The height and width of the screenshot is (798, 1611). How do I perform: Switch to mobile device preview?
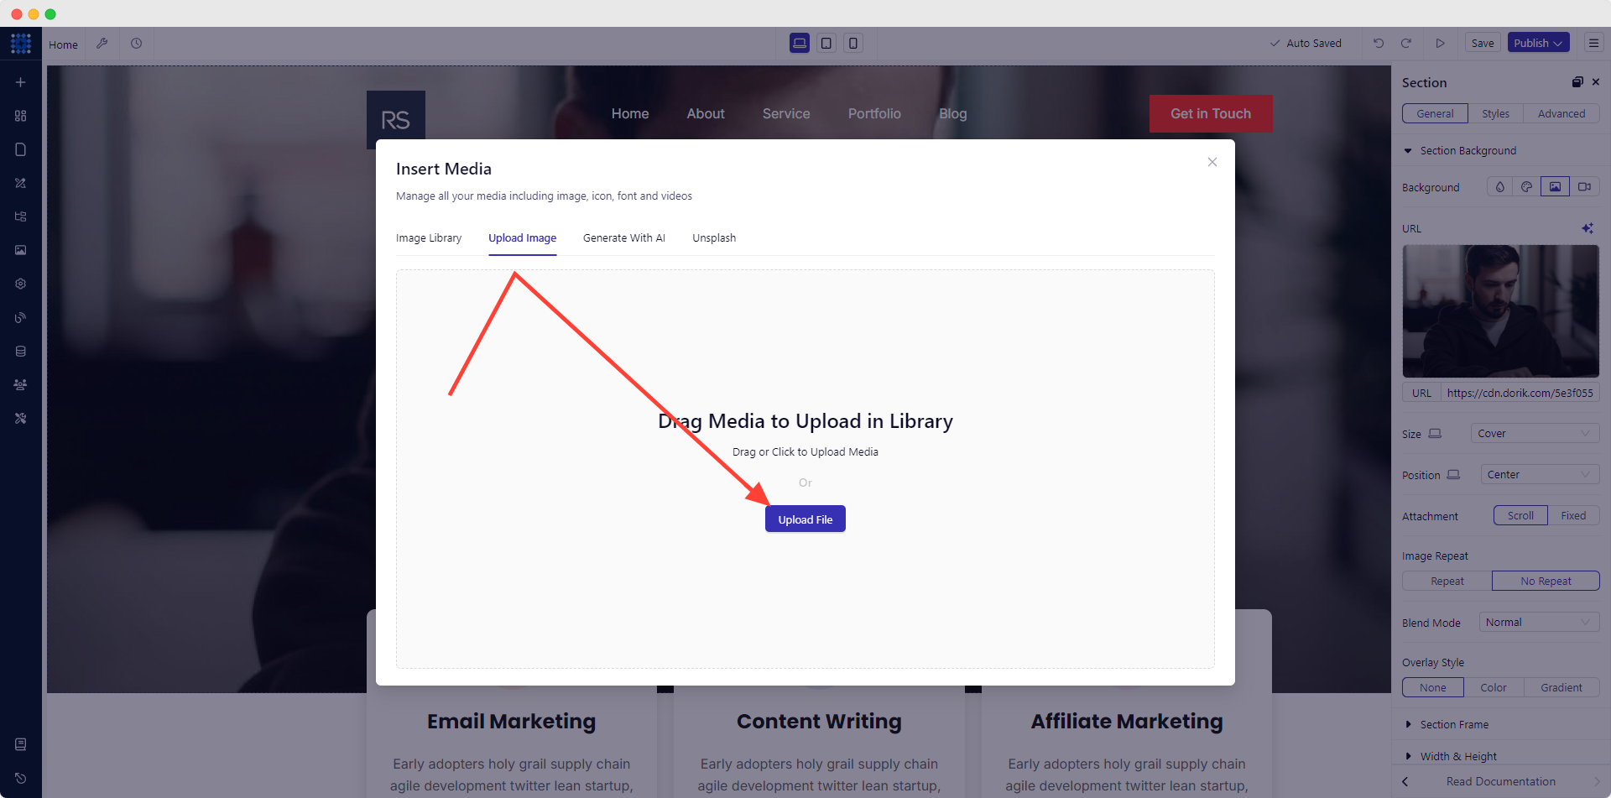(853, 44)
